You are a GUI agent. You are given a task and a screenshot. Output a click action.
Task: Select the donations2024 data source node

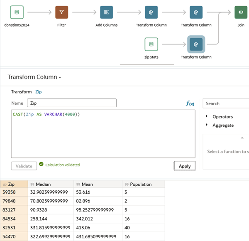pyautogui.click(x=17, y=12)
